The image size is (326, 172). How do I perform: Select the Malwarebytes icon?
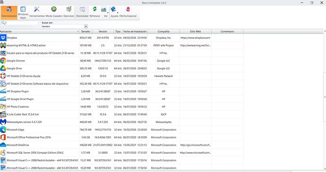[3, 122]
